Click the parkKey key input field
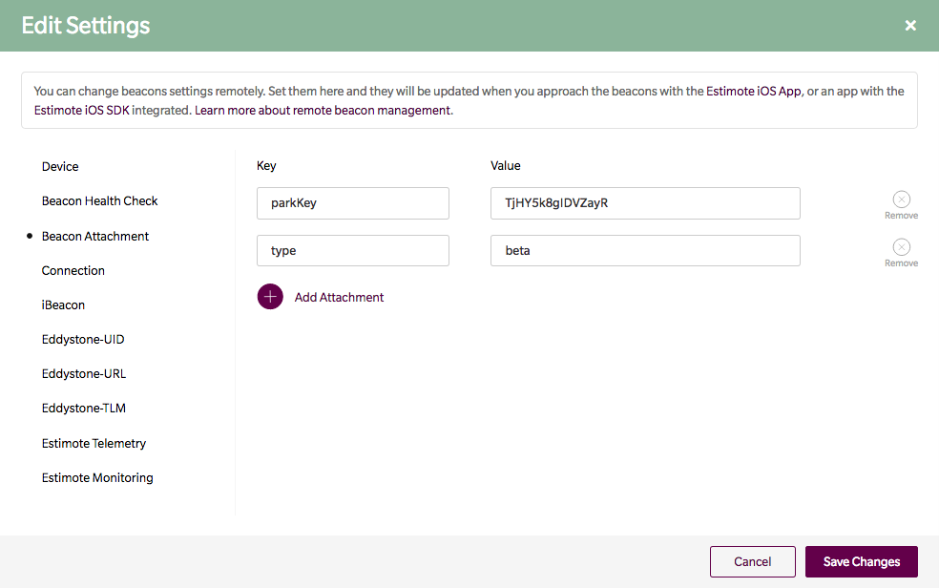The image size is (939, 588). pos(353,203)
